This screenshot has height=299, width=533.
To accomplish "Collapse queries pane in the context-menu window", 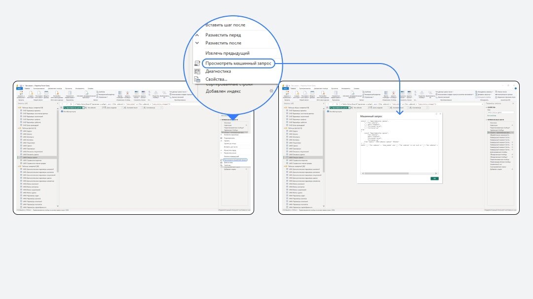I will pyautogui.click(x=57, y=103).
